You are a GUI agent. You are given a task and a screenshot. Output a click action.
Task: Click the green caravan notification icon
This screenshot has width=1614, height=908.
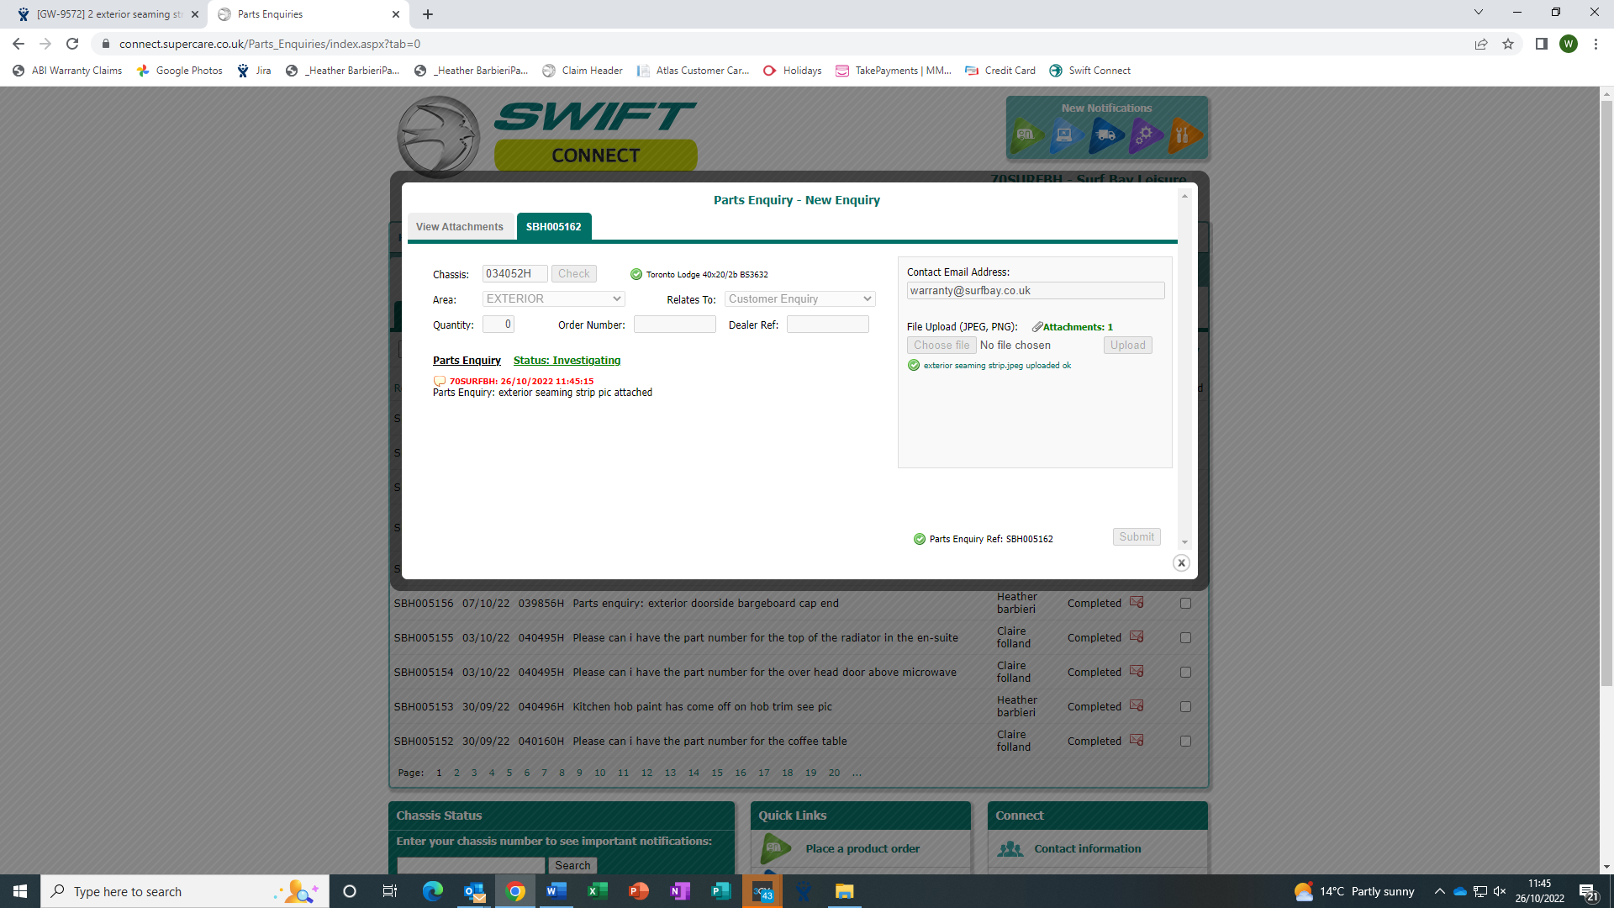point(1026,135)
